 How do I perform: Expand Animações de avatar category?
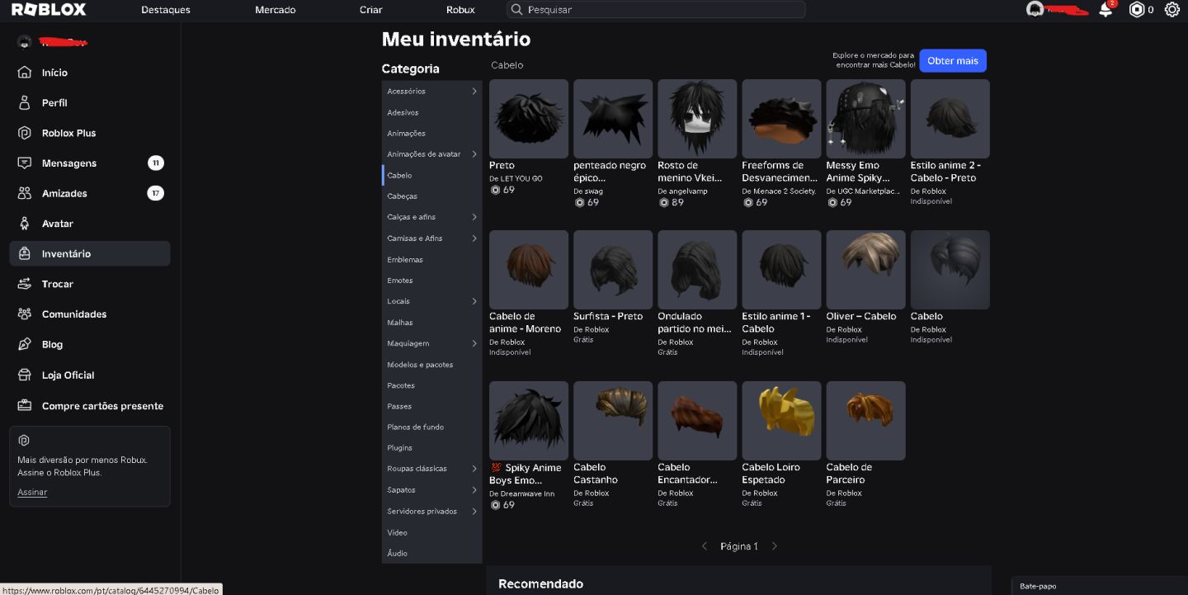click(x=474, y=154)
